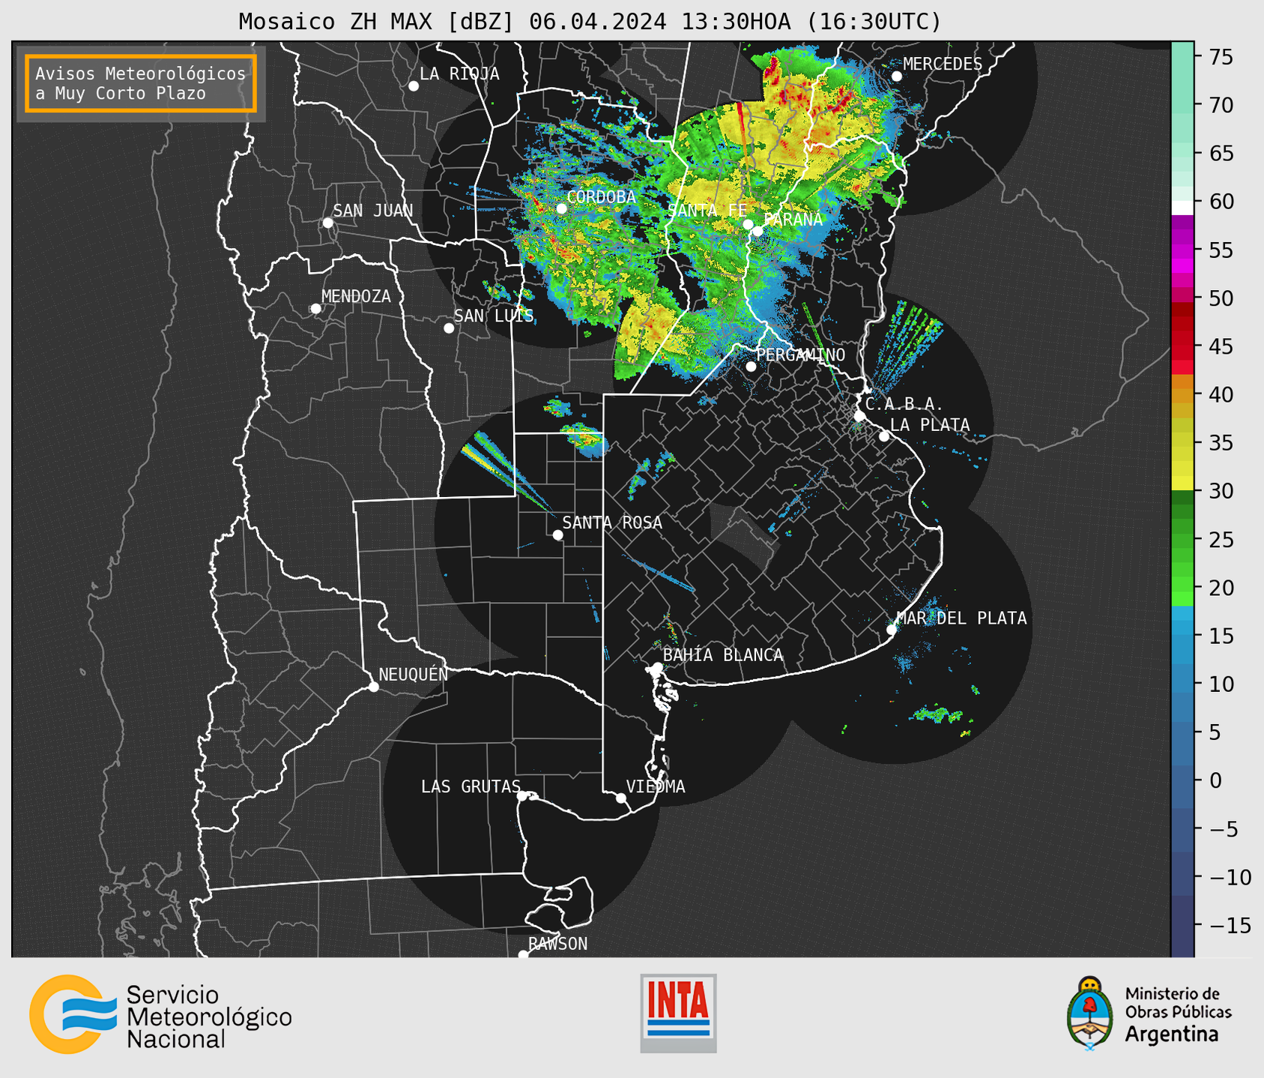Select the BAHÍA BLANCA city marker
The image size is (1264, 1078).
(657, 667)
